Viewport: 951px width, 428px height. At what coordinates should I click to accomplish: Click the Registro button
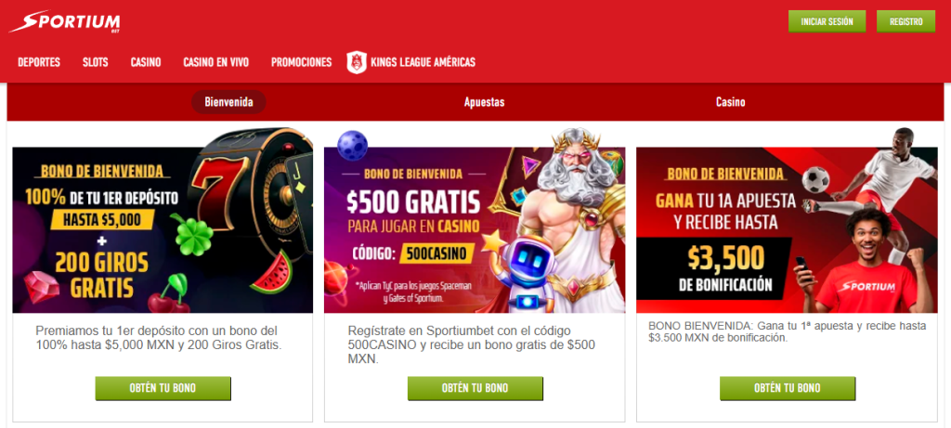(906, 21)
